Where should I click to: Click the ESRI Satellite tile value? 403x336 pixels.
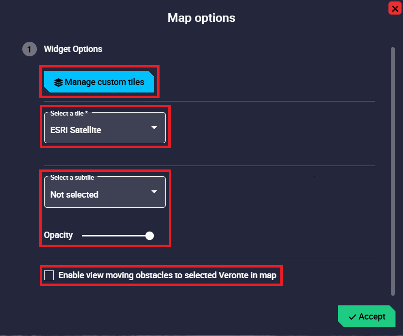tap(76, 130)
